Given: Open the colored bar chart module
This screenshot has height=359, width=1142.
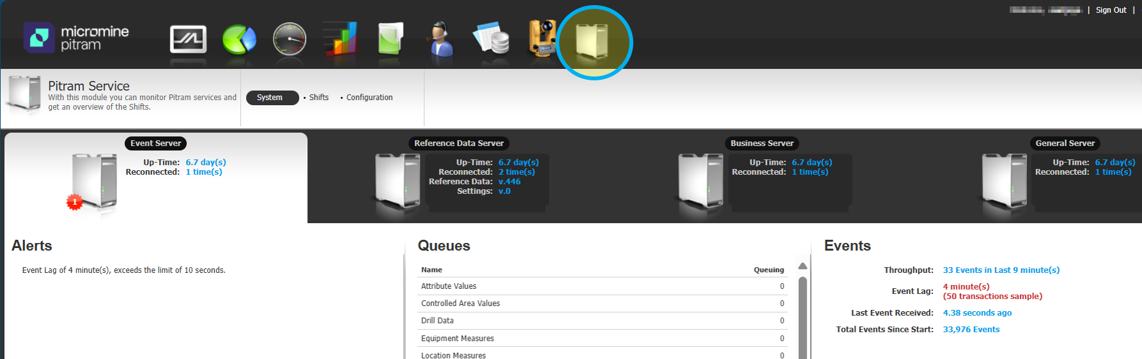Looking at the screenshot, I should 339,38.
